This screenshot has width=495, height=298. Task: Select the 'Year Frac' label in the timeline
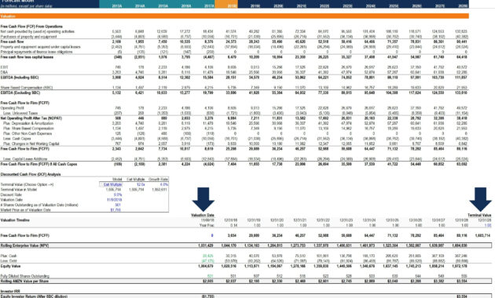pyautogui.click(x=207, y=225)
